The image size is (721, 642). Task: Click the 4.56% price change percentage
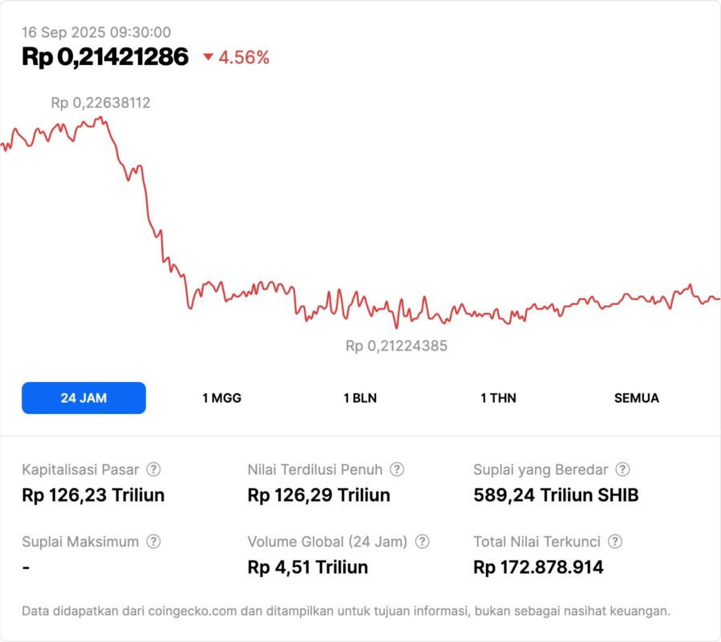coord(244,57)
